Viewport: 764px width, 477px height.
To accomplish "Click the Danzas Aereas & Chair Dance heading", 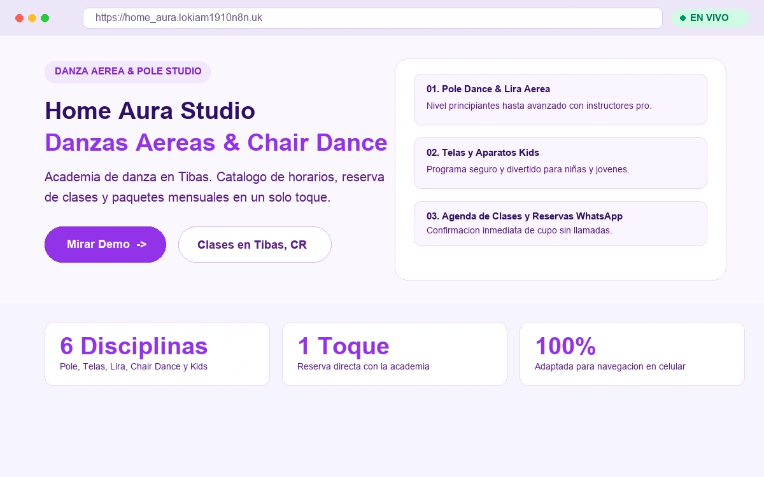I will (216, 142).
